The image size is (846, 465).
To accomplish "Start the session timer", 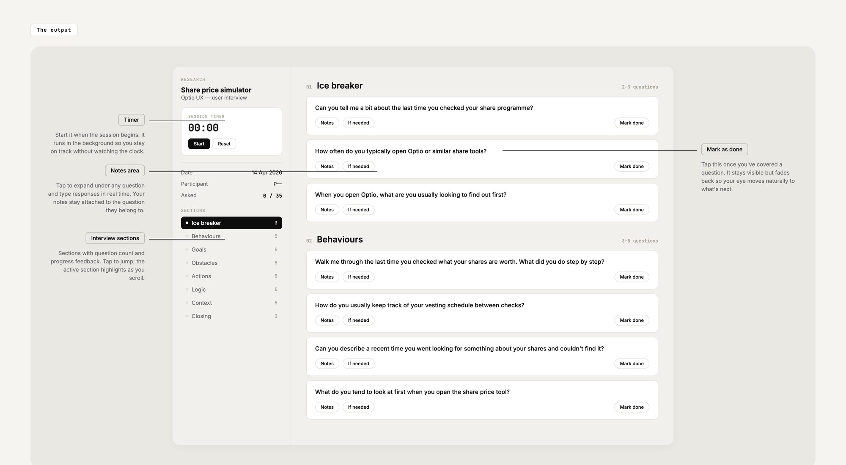I will pos(199,144).
